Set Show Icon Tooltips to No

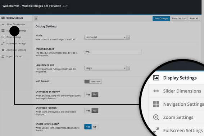click(95, 111)
